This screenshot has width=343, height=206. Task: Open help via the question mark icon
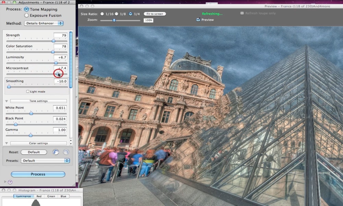10,182
